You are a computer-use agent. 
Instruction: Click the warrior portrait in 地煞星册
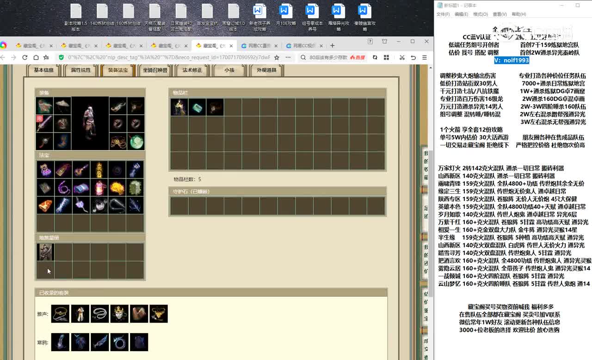point(45,252)
